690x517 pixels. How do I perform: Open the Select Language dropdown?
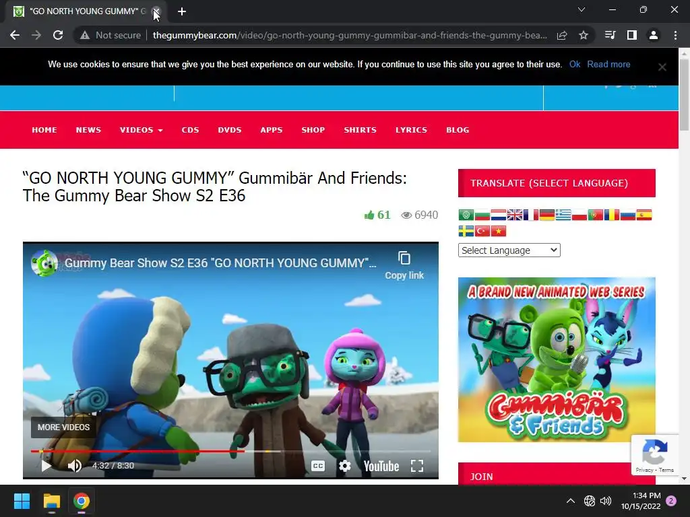[509, 250]
